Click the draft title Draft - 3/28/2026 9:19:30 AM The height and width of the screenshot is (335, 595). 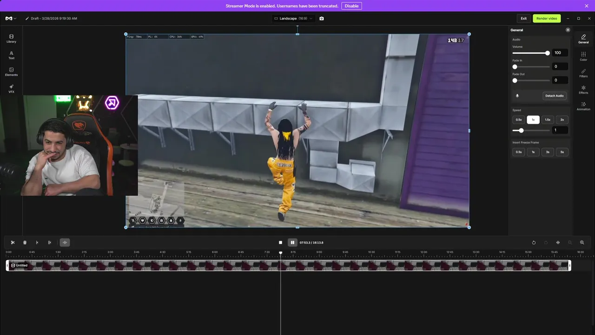[54, 19]
